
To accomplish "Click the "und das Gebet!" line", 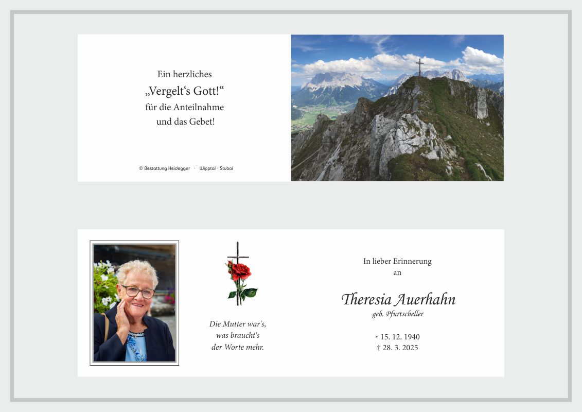I will (x=185, y=122).
